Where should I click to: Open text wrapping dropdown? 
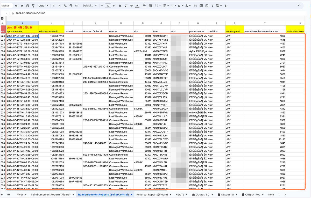tap(180, 6)
